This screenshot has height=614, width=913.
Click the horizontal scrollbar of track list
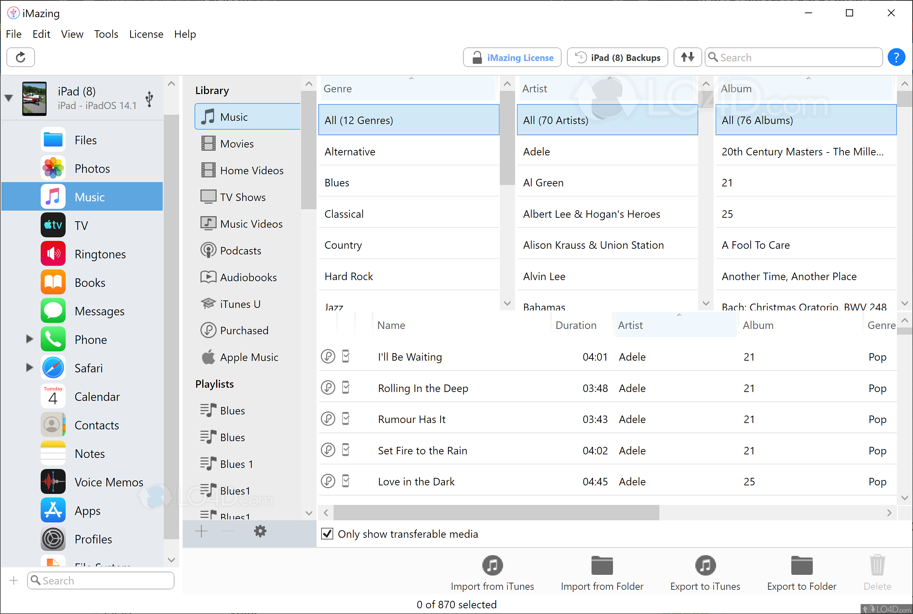(x=496, y=512)
